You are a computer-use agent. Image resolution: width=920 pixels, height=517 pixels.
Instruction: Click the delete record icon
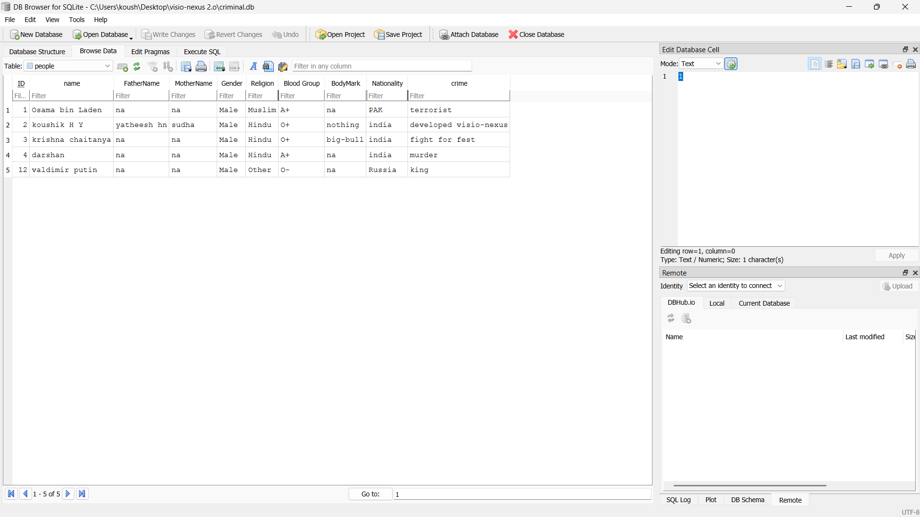(x=234, y=67)
